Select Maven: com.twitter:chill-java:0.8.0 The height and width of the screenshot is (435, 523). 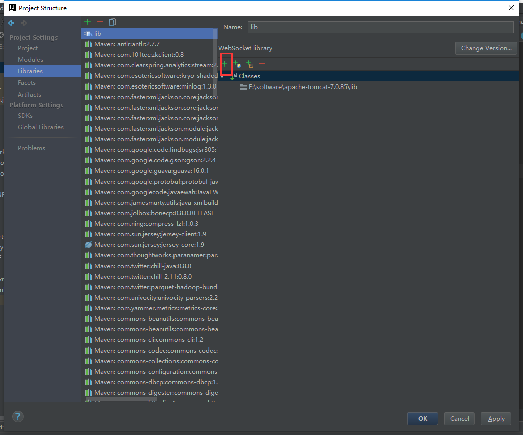(x=150, y=266)
